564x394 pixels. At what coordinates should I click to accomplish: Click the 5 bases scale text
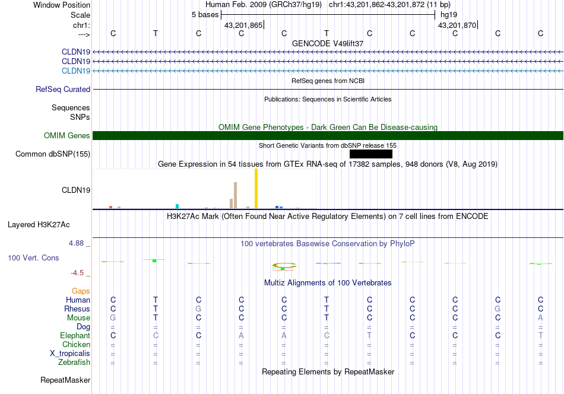205,15
